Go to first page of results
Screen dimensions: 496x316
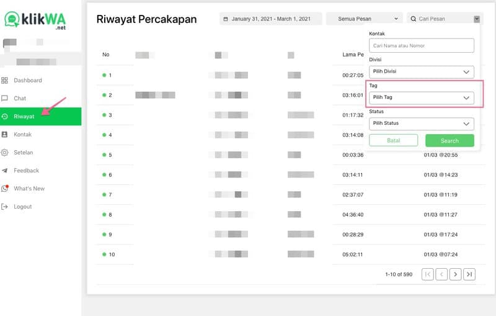click(427, 274)
